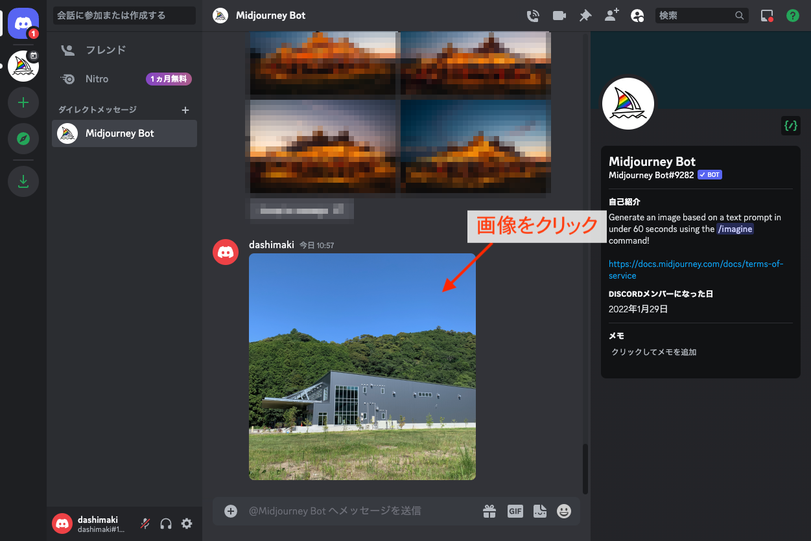Open the emoji picker
The image size is (811, 541).
click(564, 511)
